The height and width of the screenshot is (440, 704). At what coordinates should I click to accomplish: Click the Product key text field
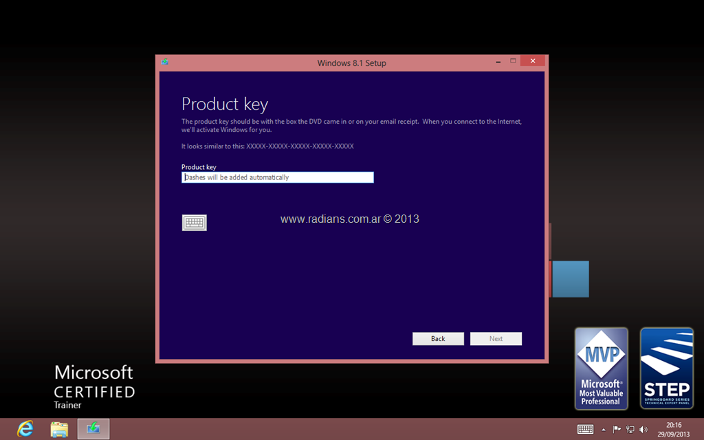point(278,177)
